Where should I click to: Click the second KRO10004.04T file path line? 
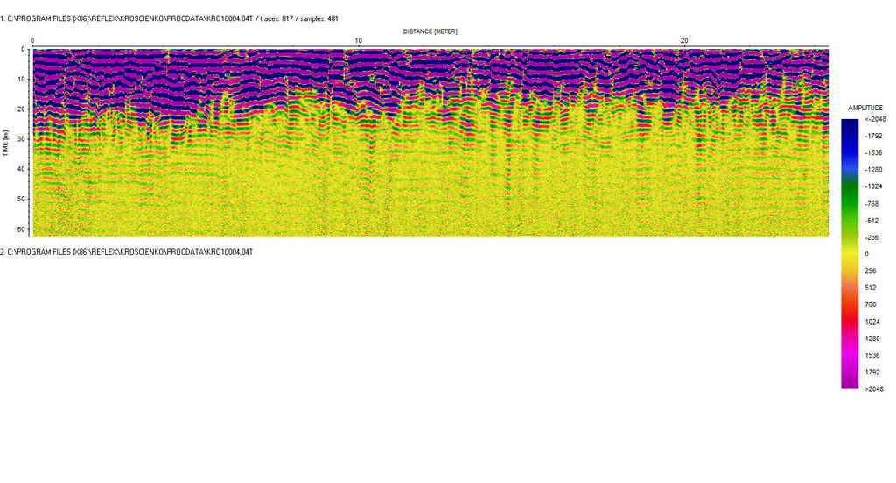(x=127, y=252)
